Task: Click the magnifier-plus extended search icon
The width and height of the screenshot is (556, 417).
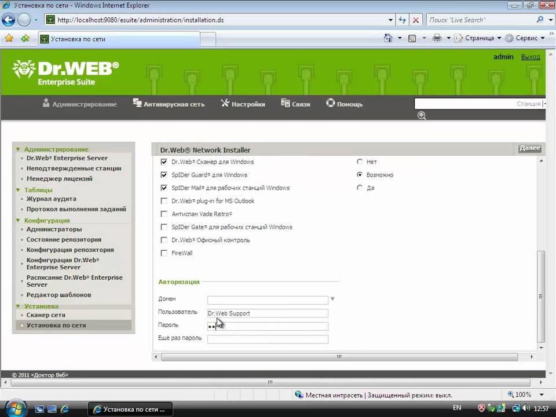Action: (422, 116)
